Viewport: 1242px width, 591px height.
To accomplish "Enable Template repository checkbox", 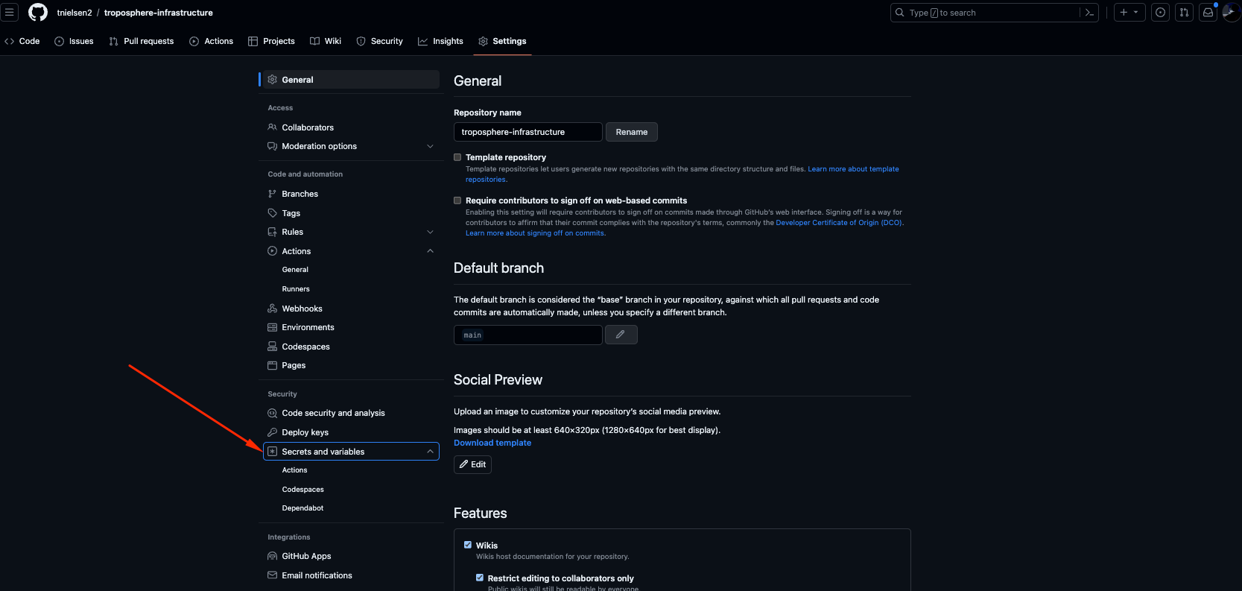I will (x=457, y=157).
